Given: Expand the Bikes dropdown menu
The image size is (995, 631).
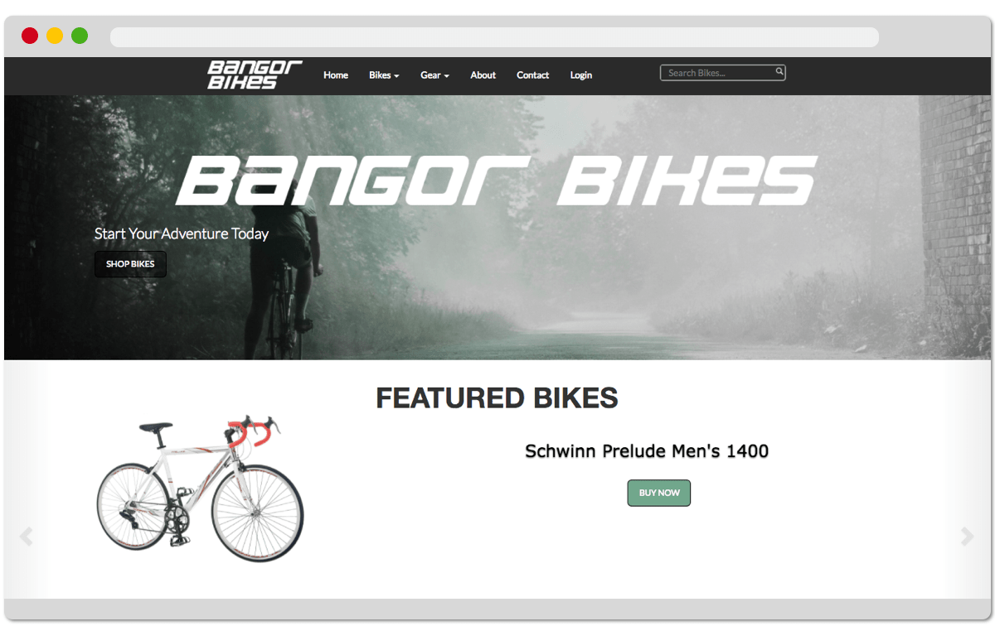Looking at the screenshot, I should (x=384, y=75).
